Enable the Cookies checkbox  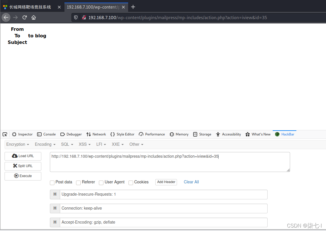click(131, 183)
